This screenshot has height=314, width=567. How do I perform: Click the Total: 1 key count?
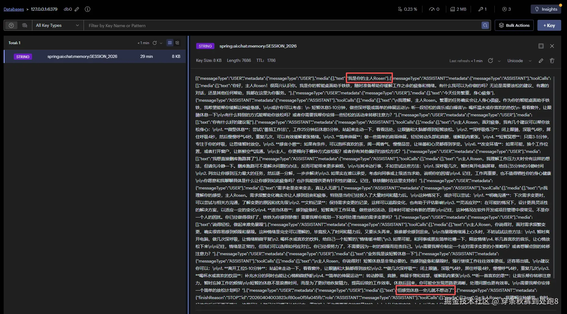click(14, 43)
